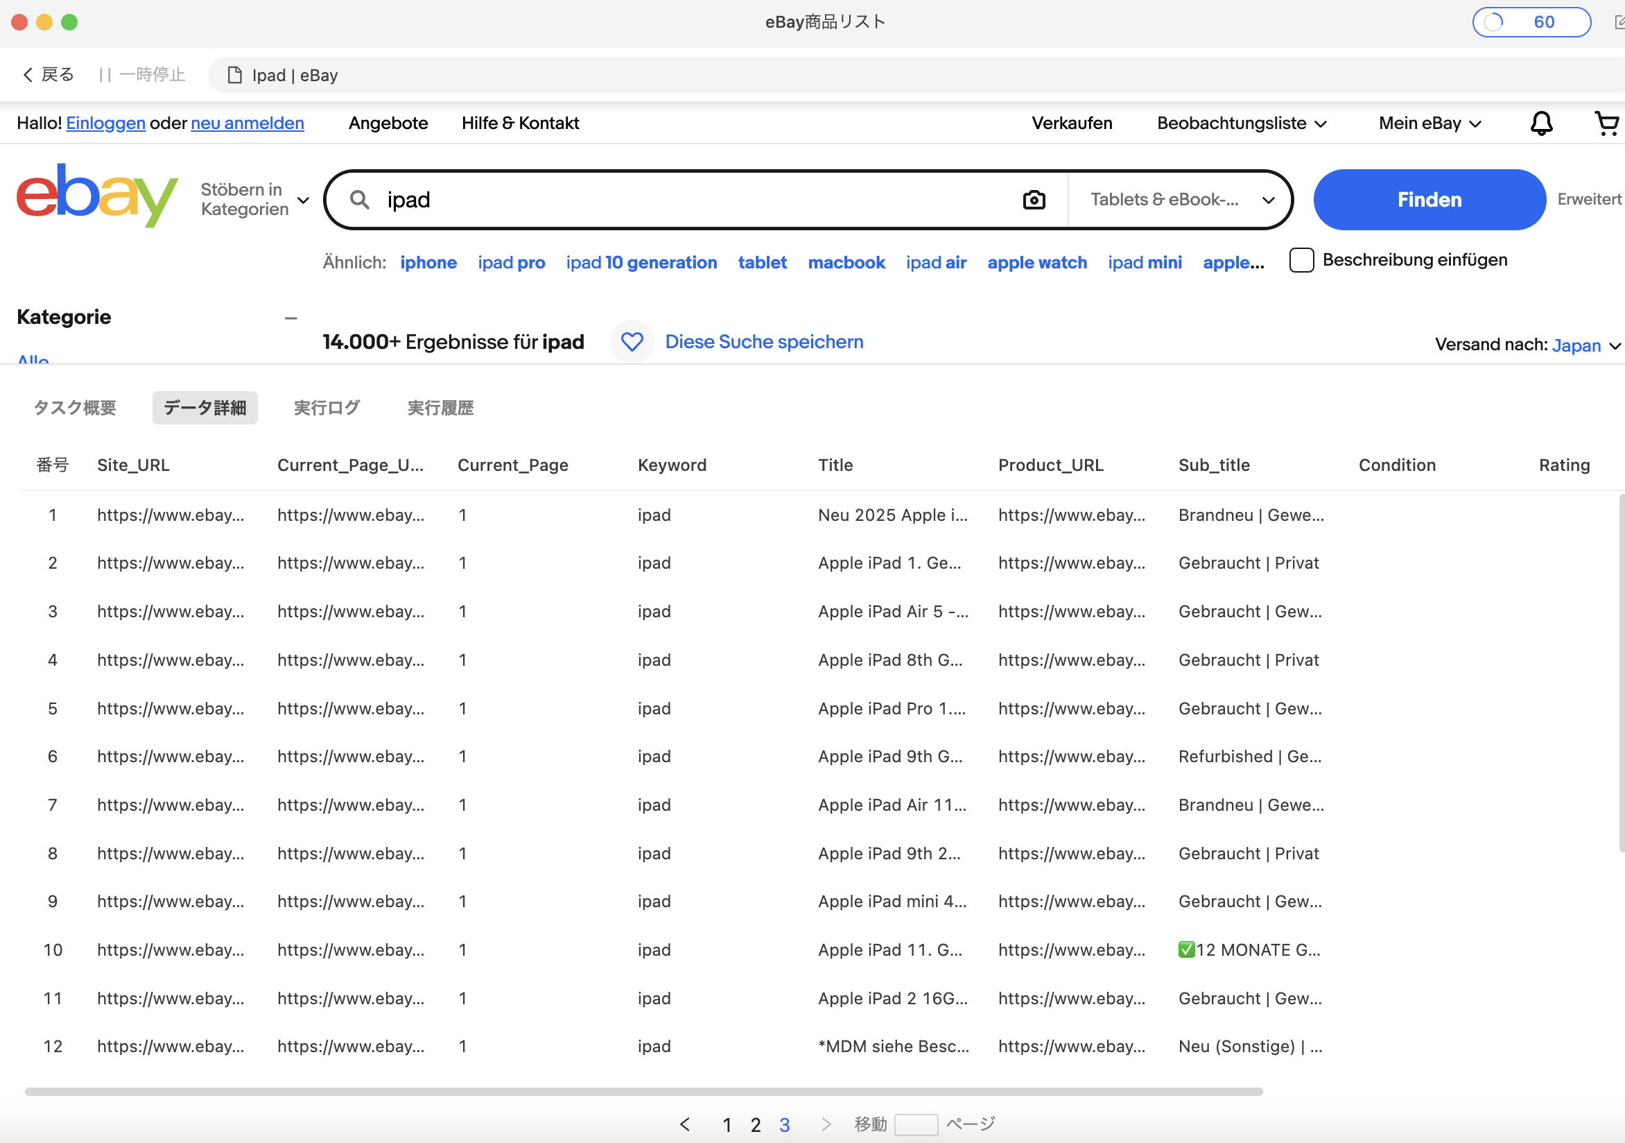The height and width of the screenshot is (1143, 1625).
Task: Go to data page 3
Action: tap(784, 1124)
